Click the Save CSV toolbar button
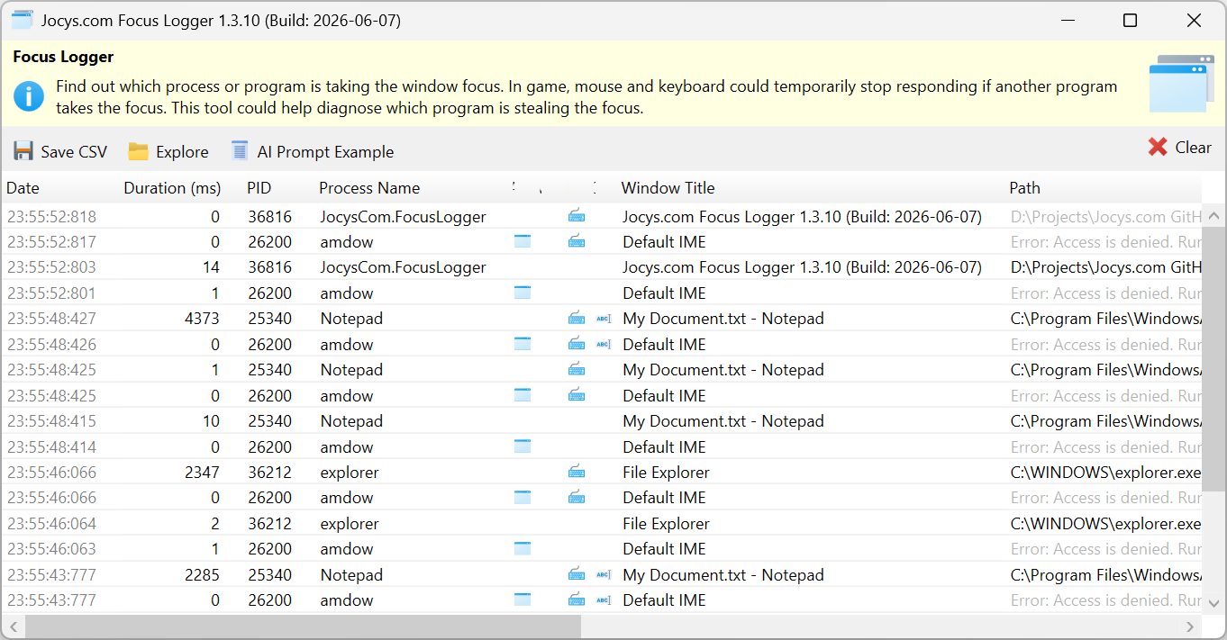The height and width of the screenshot is (640, 1227). click(x=60, y=151)
